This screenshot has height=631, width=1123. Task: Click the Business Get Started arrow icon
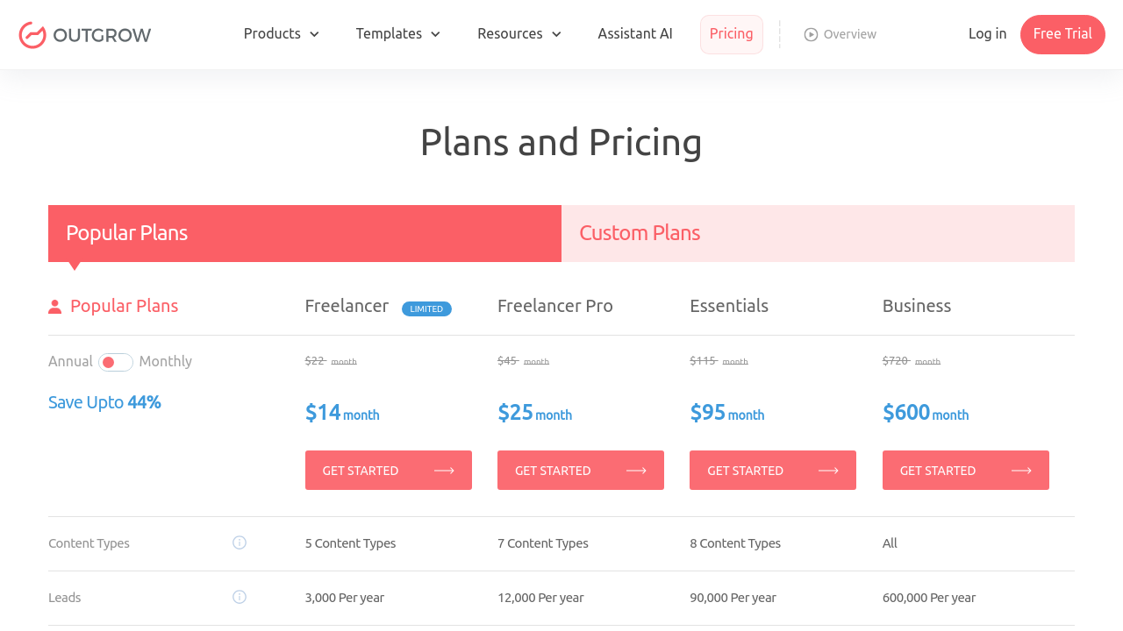(x=1021, y=471)
